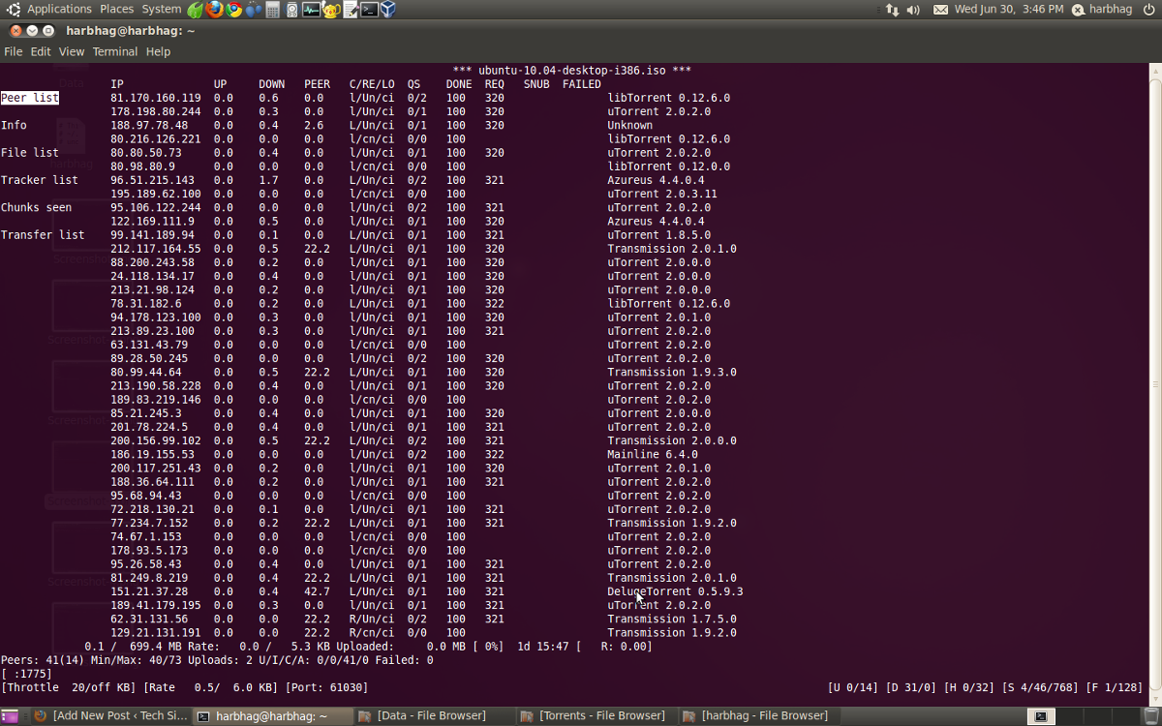The image size is (1162, 726).
Task: Click the show desktop icon in bottom panel
Action: point(10,716)
